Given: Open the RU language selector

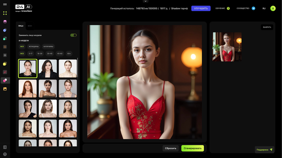Looking at the screenshot, I should pyautogui.click(x=264, y=8).
